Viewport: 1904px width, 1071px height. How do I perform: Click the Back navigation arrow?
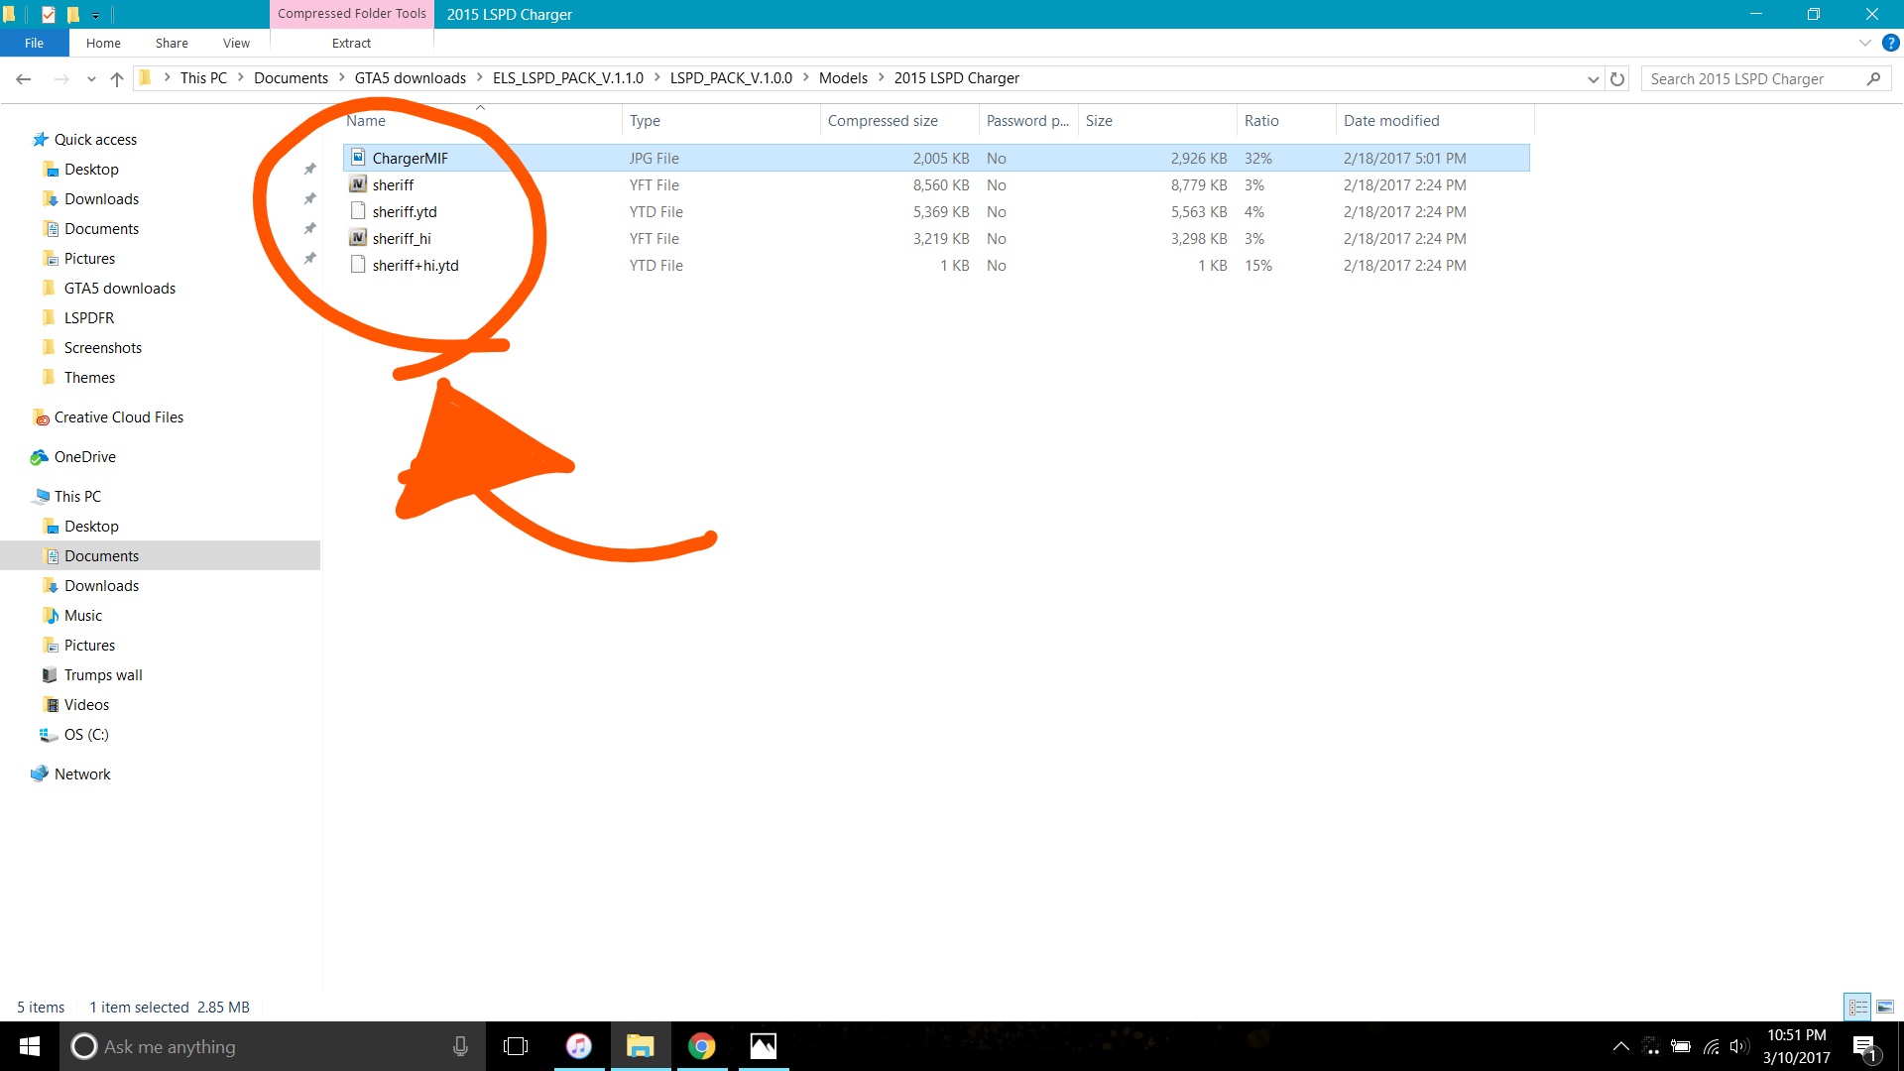coord(24,79)
